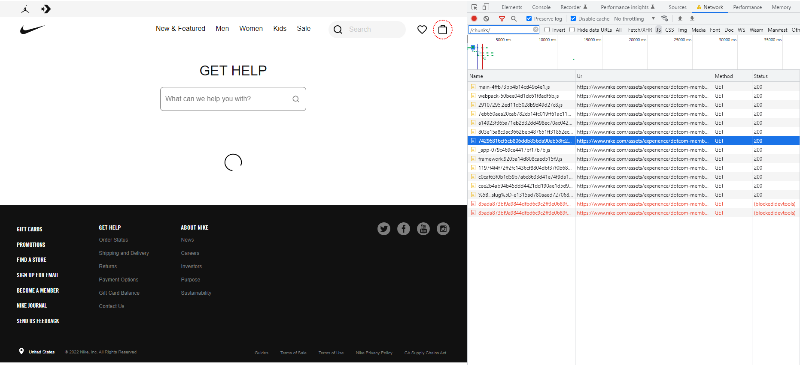Screen dimensions: 800x365
Task: Open the Nike shopping bag icon
Action: point(442,30)
